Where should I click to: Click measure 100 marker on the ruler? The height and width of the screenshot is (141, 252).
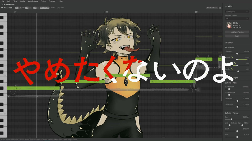(106, 12)
